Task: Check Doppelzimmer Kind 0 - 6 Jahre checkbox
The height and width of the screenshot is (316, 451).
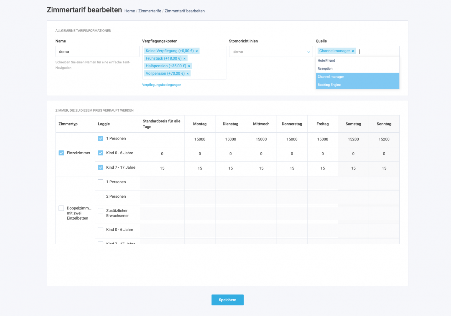Action: [x=101, y=230]
